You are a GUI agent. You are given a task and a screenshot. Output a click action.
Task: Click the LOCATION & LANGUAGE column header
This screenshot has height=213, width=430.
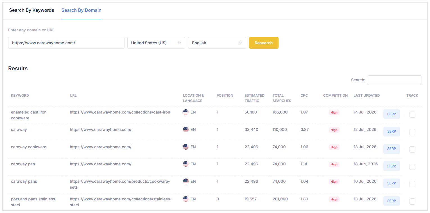[x=193, y=98]
